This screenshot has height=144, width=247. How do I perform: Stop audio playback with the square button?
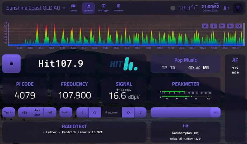pyautogui.click(x=11, y=64)
